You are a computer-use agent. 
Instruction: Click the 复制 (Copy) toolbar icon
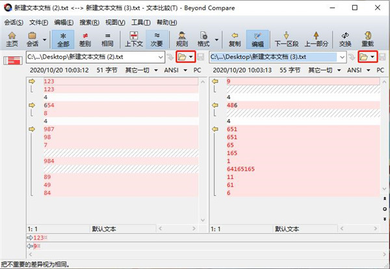[x=235, y=39]
